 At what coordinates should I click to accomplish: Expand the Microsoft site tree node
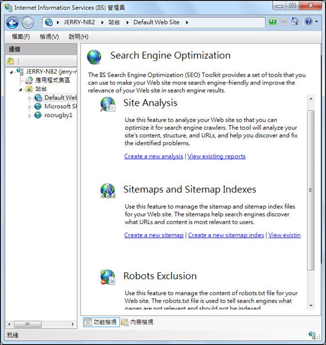pos(29,107)
